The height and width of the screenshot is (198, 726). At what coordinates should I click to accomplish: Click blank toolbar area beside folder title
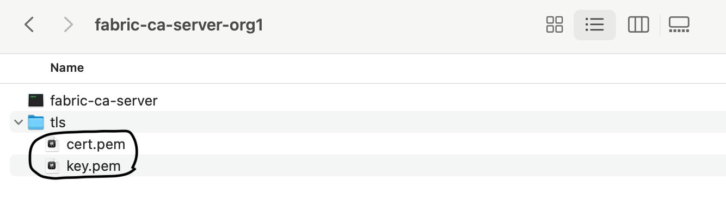(403, 24)
